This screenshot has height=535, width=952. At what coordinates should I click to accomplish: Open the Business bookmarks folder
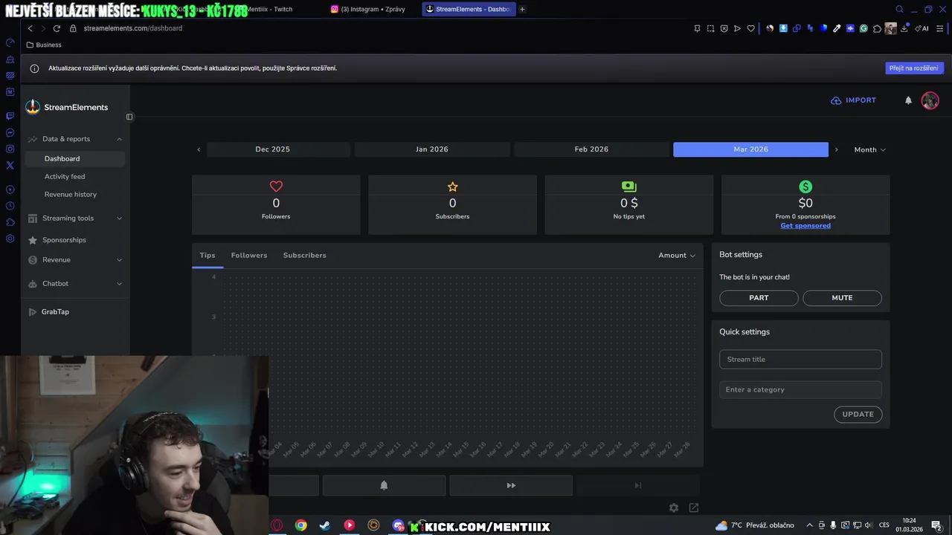pyautogui.click(x=44, y=45)
